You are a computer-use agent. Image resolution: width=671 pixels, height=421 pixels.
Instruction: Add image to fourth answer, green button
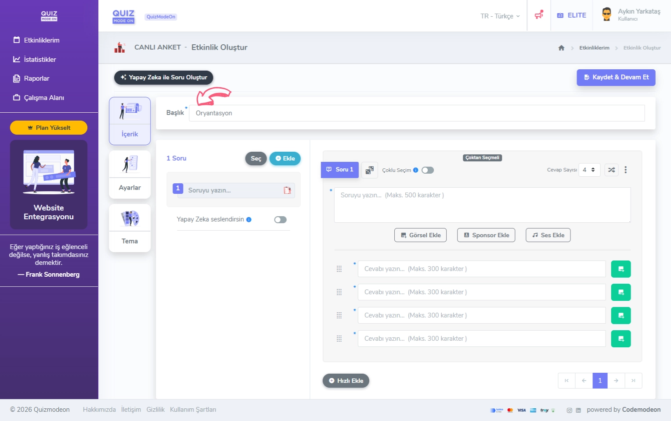click(x=621, y=339)
